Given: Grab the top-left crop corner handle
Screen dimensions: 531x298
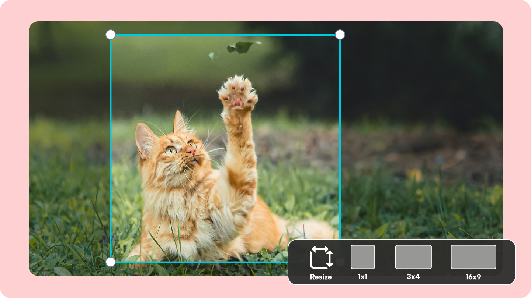Looking at the screenshot, I should [x=110, y=34].
